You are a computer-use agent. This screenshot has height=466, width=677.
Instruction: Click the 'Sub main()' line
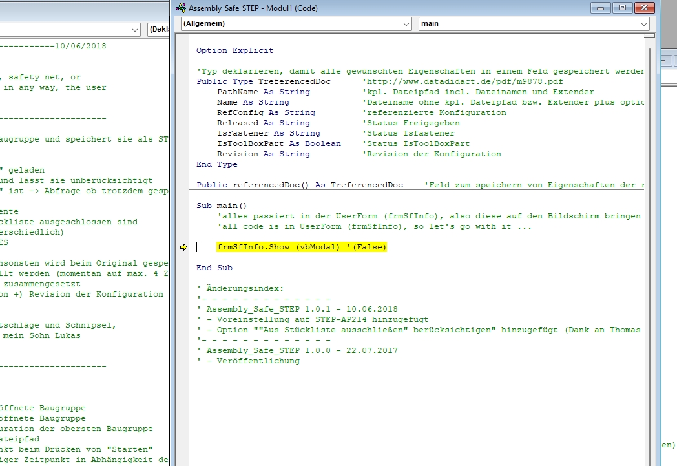pos(222,206)
